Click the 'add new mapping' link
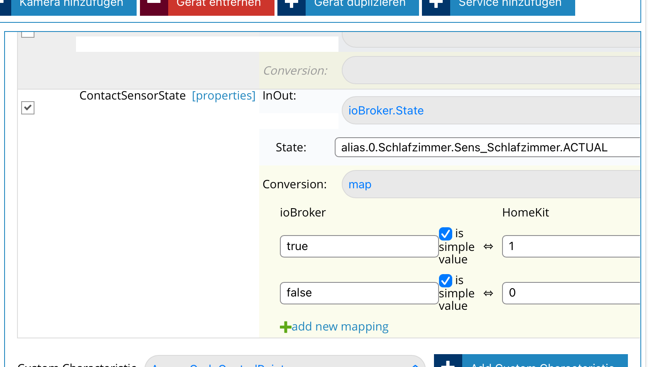This screenshot has width=652, height=367. pos(340,327)
